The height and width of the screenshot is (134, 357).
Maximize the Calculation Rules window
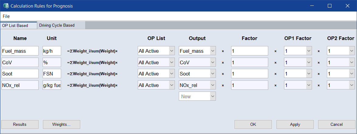(330, 6)
